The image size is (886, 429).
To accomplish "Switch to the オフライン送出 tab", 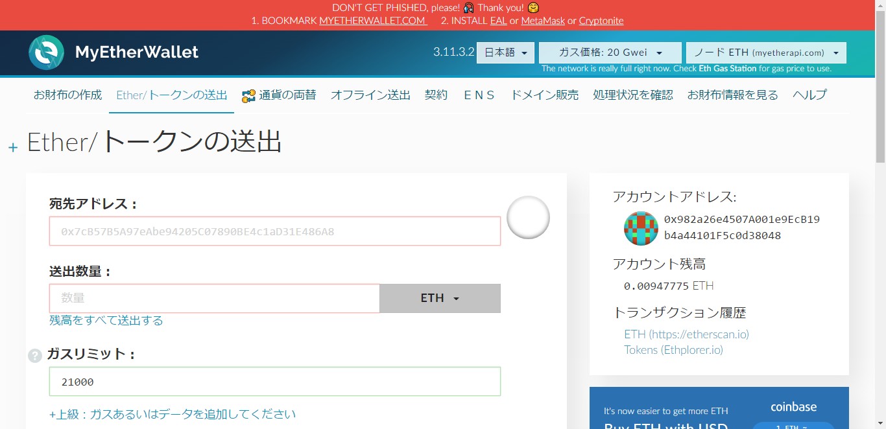I will click(x=370, y=95).
